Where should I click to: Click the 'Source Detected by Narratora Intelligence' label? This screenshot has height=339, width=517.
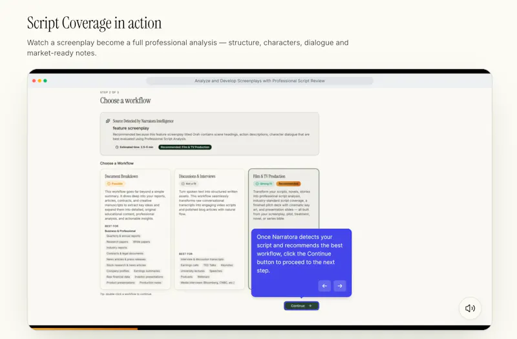coord(143,121)
